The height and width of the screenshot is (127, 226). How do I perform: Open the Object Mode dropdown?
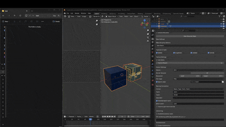click(x=112, y=17)
